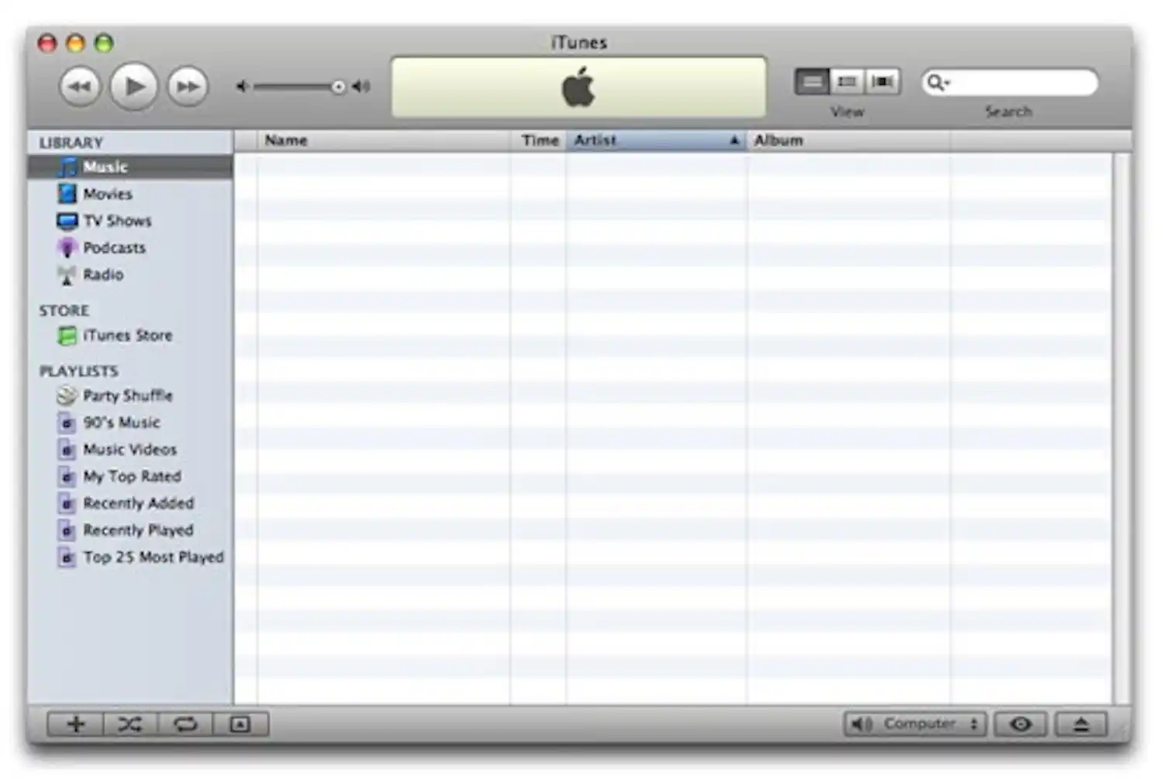The image size is (1163, 779).
Task: Toggle shuffle playback mode
Action: click(130, 723)
